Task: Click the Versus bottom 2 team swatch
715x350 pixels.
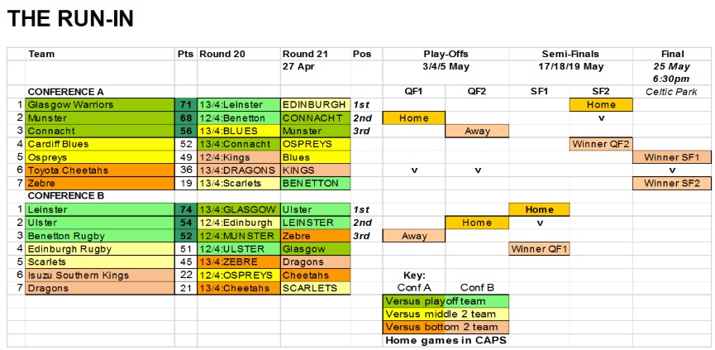Action: pyautogui.click(x=446, y=328)
